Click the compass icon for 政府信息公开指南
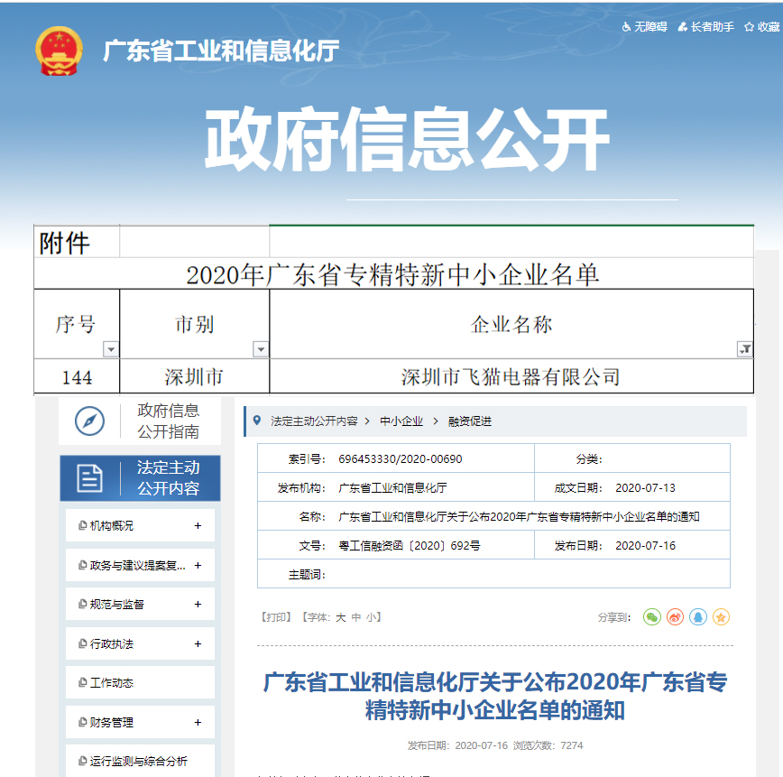783x777 pixels. pyautogui.click(x=89, y=421)
